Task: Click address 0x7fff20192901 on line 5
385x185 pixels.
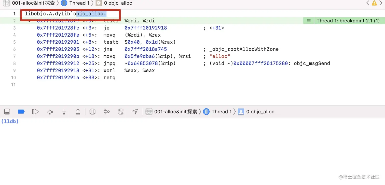Action: click(x=58, y=42)
